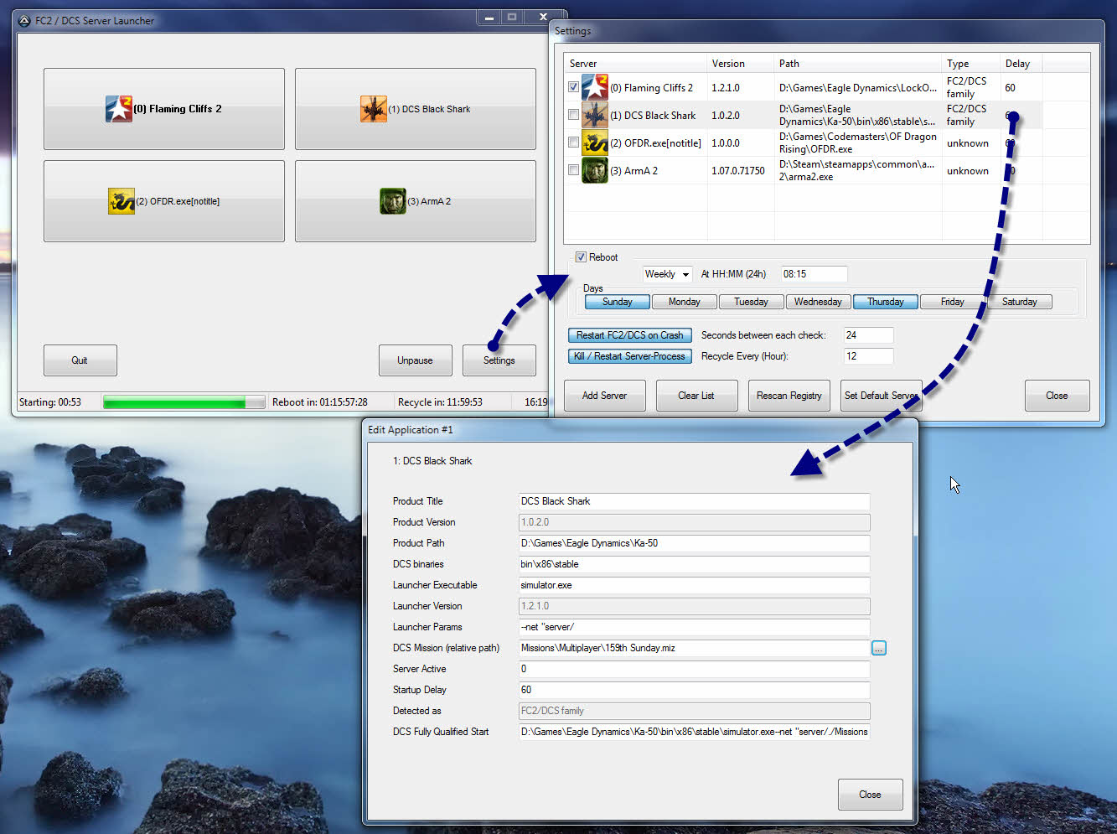Toggle Restart FC2/DCS on Crash
Image resolution: width=1117 pixels, height=834 pixels.
coord(630,335)
